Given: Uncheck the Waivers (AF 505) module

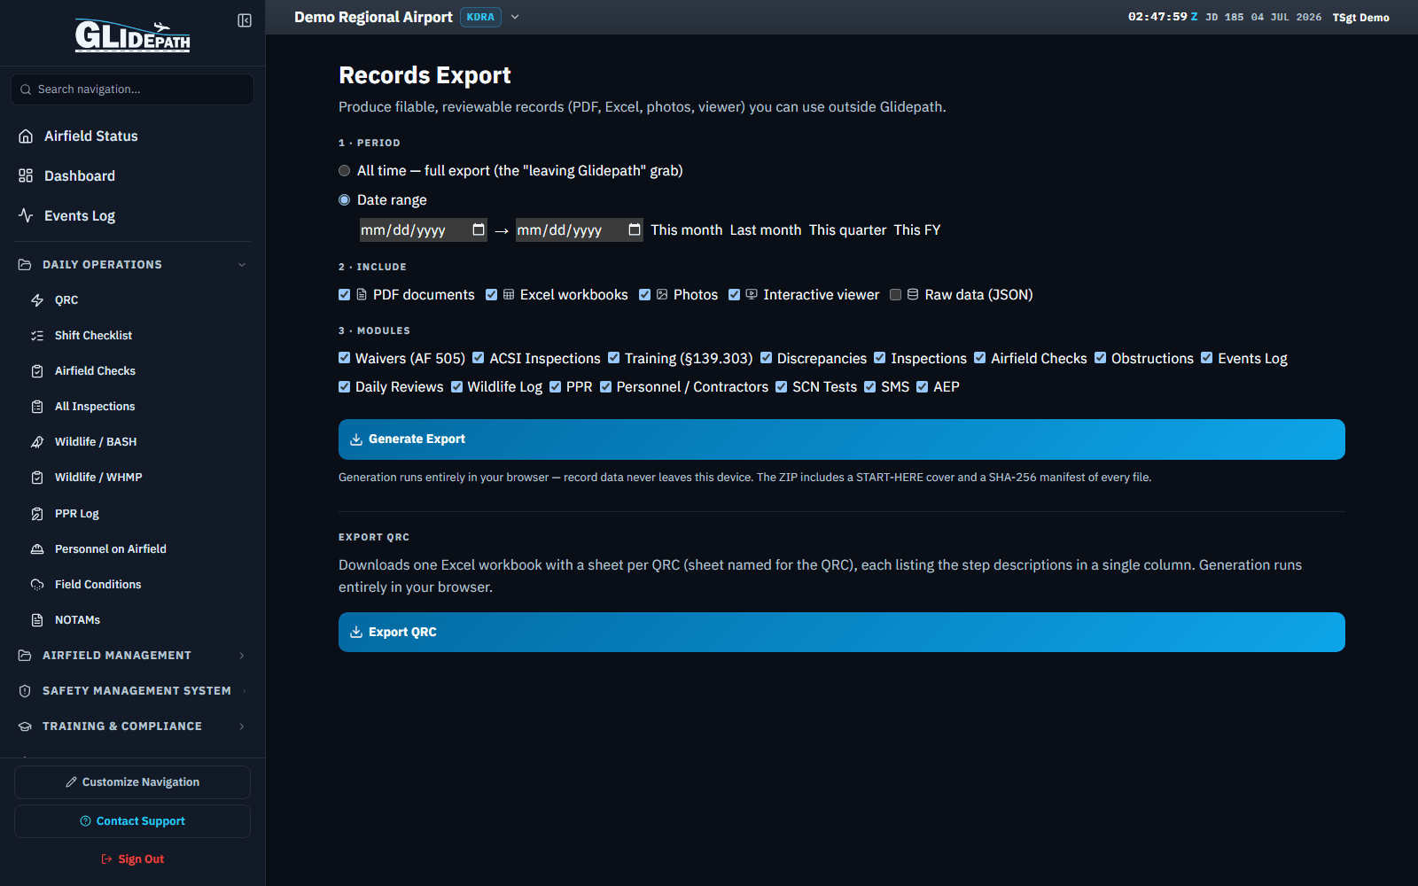Looking at the screenshot, I should 345,358.
